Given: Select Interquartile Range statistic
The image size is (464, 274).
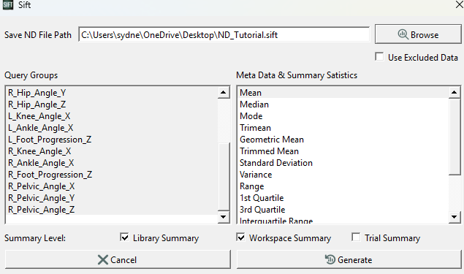Looking at the screenshot, I should (x=343, y=219).
